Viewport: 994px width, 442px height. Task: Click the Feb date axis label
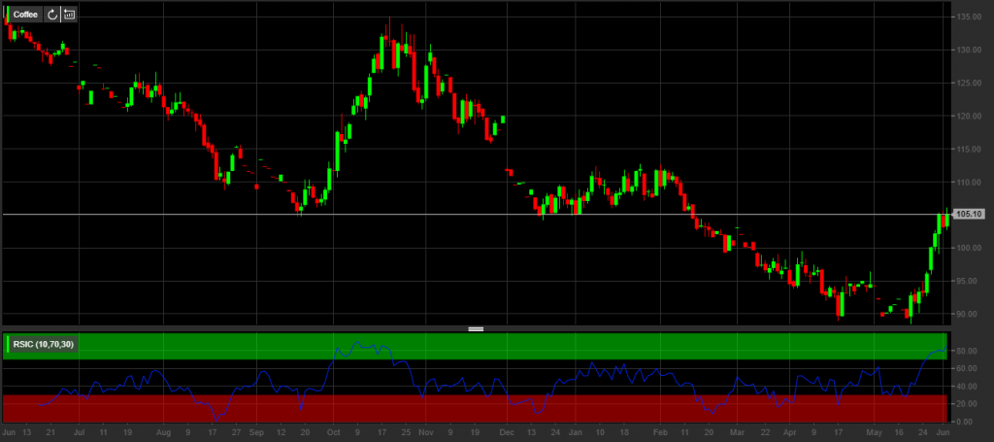pyautogui.click(x=660, y=434)
